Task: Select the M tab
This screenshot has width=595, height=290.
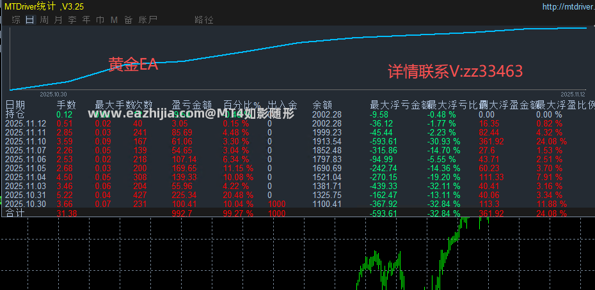Action: tap(114, 20)
